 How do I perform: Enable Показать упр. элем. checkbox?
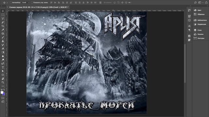click(x=32, y=3)
